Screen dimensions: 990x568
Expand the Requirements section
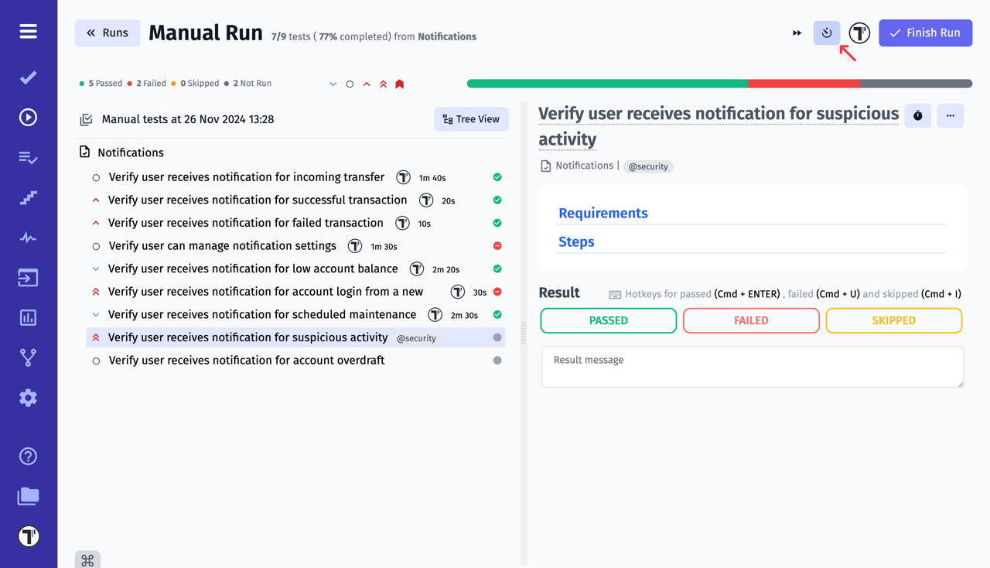click(x=603, y=214)
